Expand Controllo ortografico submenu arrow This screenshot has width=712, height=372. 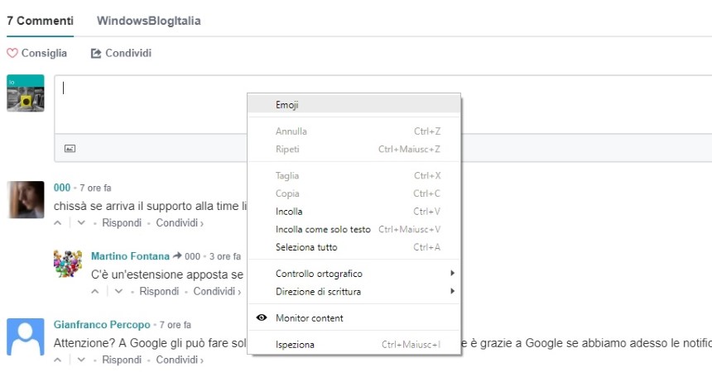point(452,273)
